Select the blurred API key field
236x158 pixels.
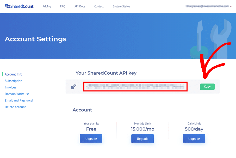135,87
